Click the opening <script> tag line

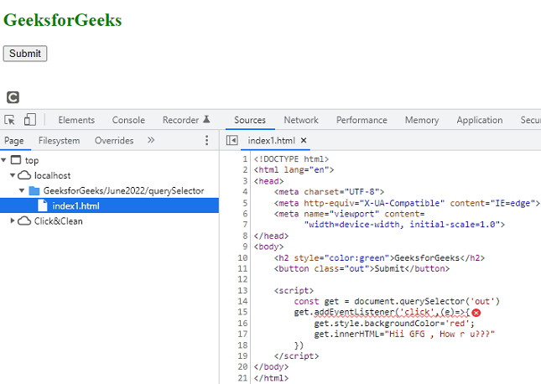coord(294,290)
